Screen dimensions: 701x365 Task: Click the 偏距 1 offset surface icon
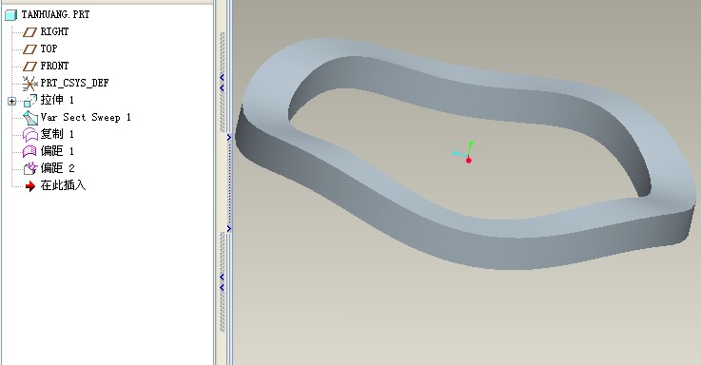(x=29, y=151)
